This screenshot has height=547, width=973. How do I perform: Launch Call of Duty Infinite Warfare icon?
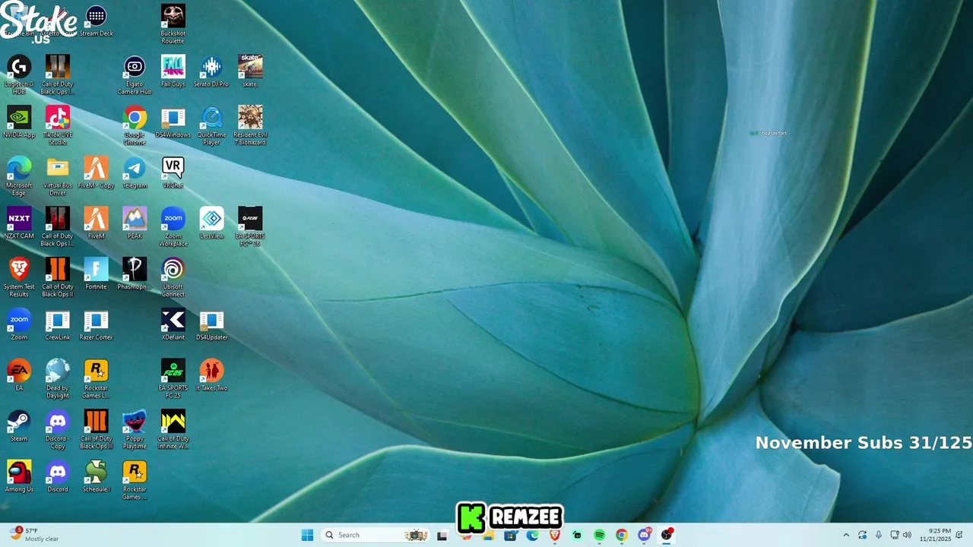tap(173, 430)
